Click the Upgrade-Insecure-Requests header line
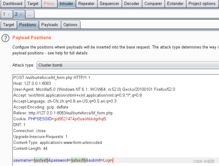 (x=40, y=136)
